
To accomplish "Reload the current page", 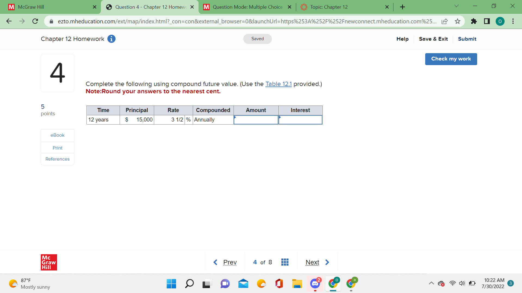I will click(x=35, y=21).
